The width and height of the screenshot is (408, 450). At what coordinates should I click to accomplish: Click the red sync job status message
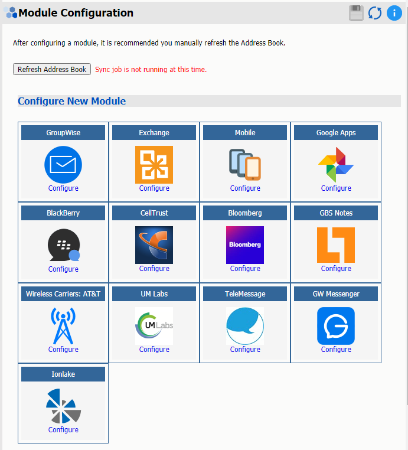click(x=151, y=70)
